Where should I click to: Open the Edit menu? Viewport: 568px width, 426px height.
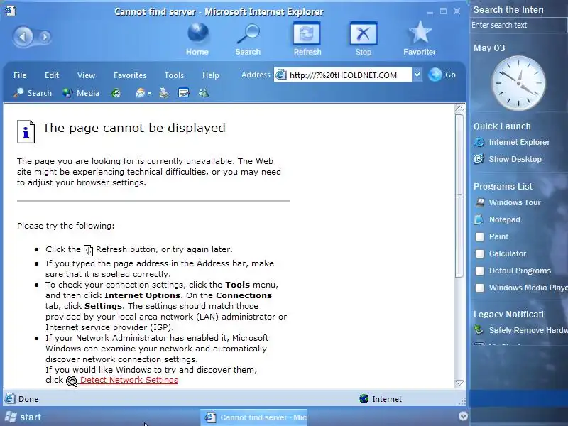coord(52,75)
